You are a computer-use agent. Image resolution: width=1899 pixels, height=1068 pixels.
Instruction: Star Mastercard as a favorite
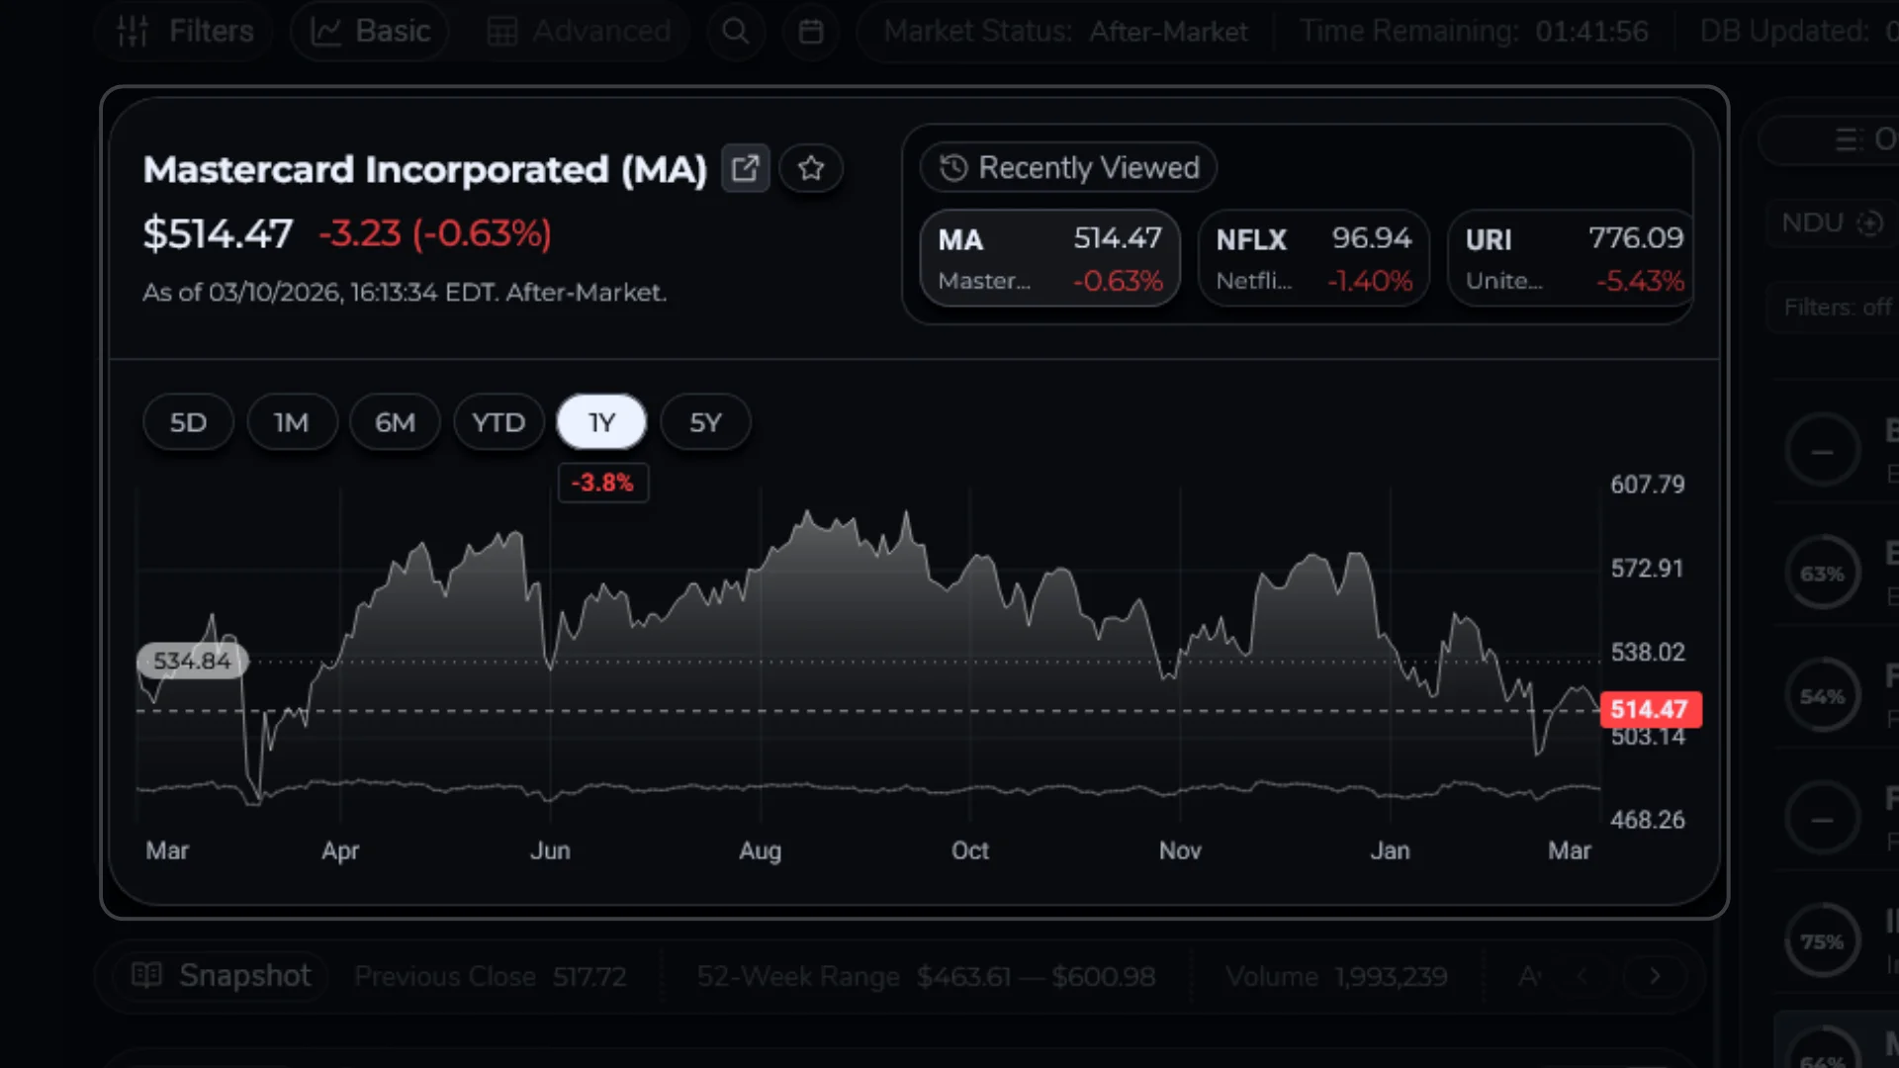point(810,168)
